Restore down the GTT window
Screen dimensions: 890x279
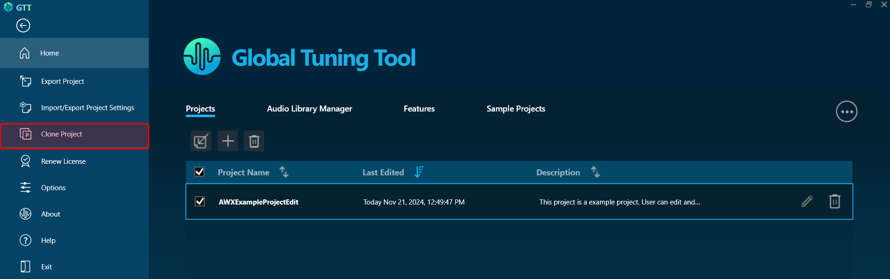click(x=869, y=5)
